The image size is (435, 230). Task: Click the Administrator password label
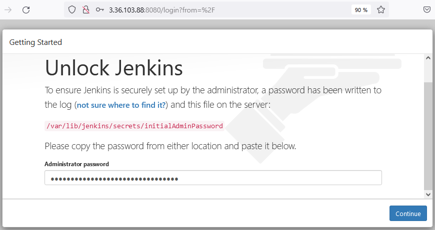[76, 164]
